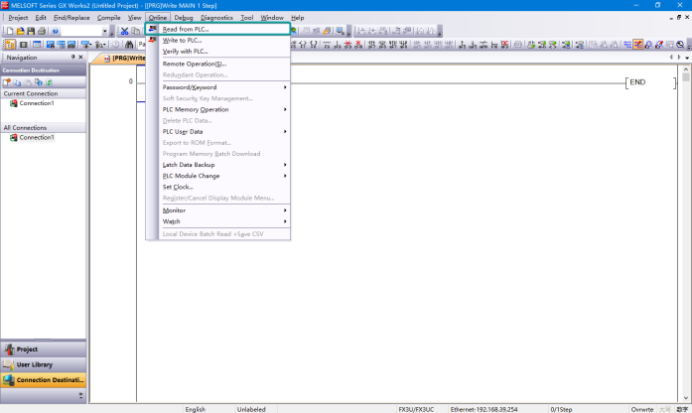Pin the Navigation panel
692x413 pixels.
tap(72, 57)
